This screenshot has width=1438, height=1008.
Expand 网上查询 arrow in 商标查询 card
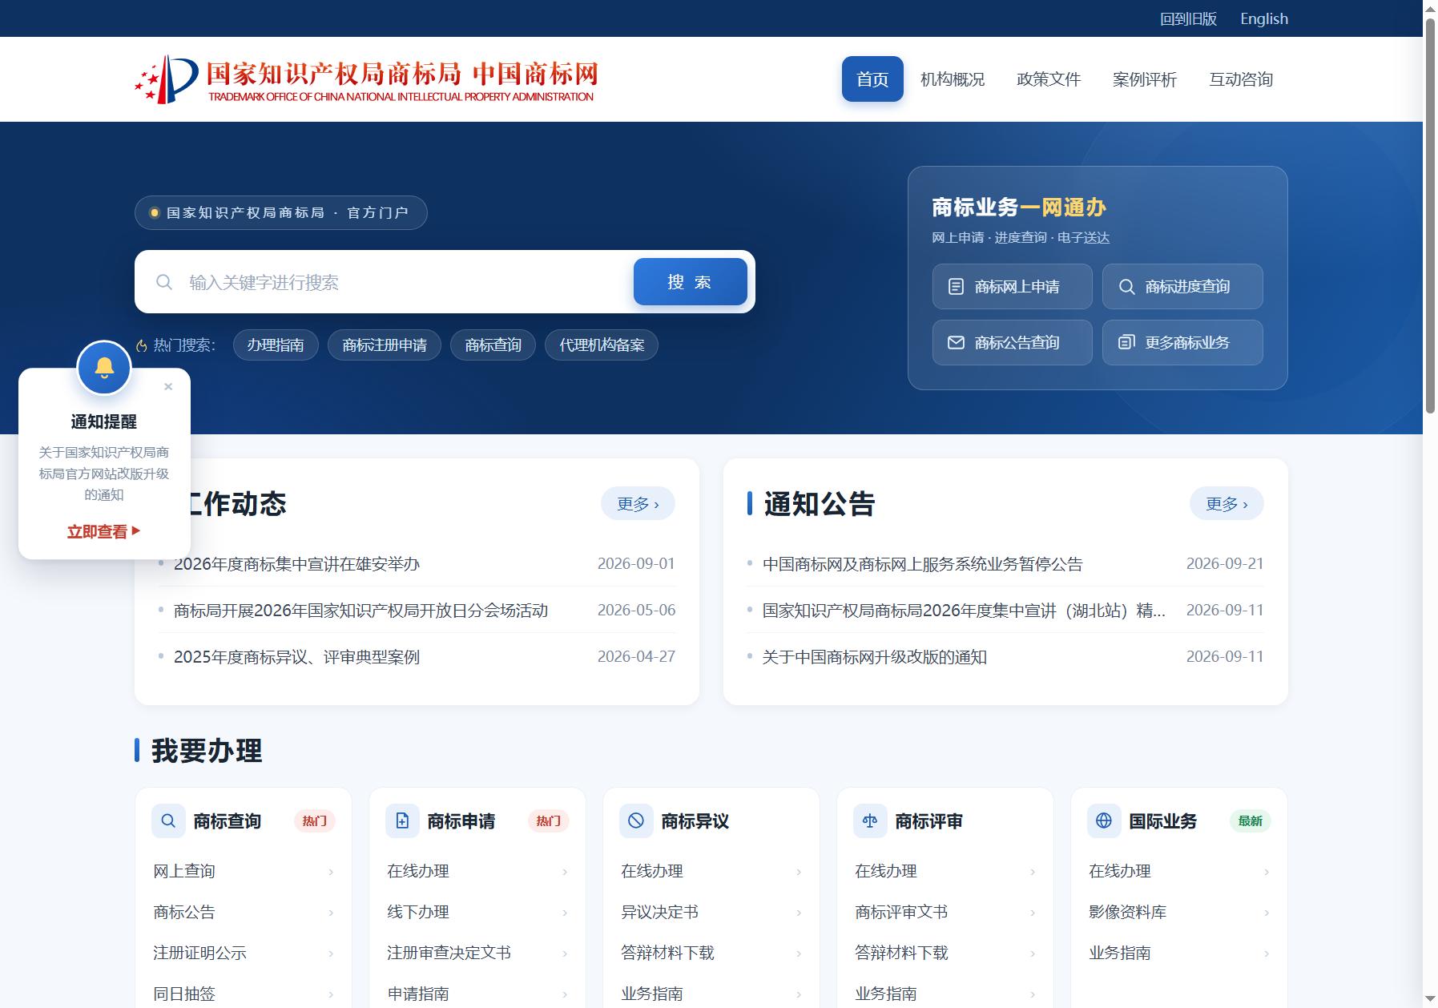[x=331, y=872]
